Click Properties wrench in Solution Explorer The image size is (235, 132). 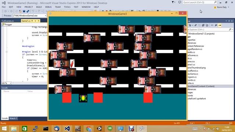216,25
